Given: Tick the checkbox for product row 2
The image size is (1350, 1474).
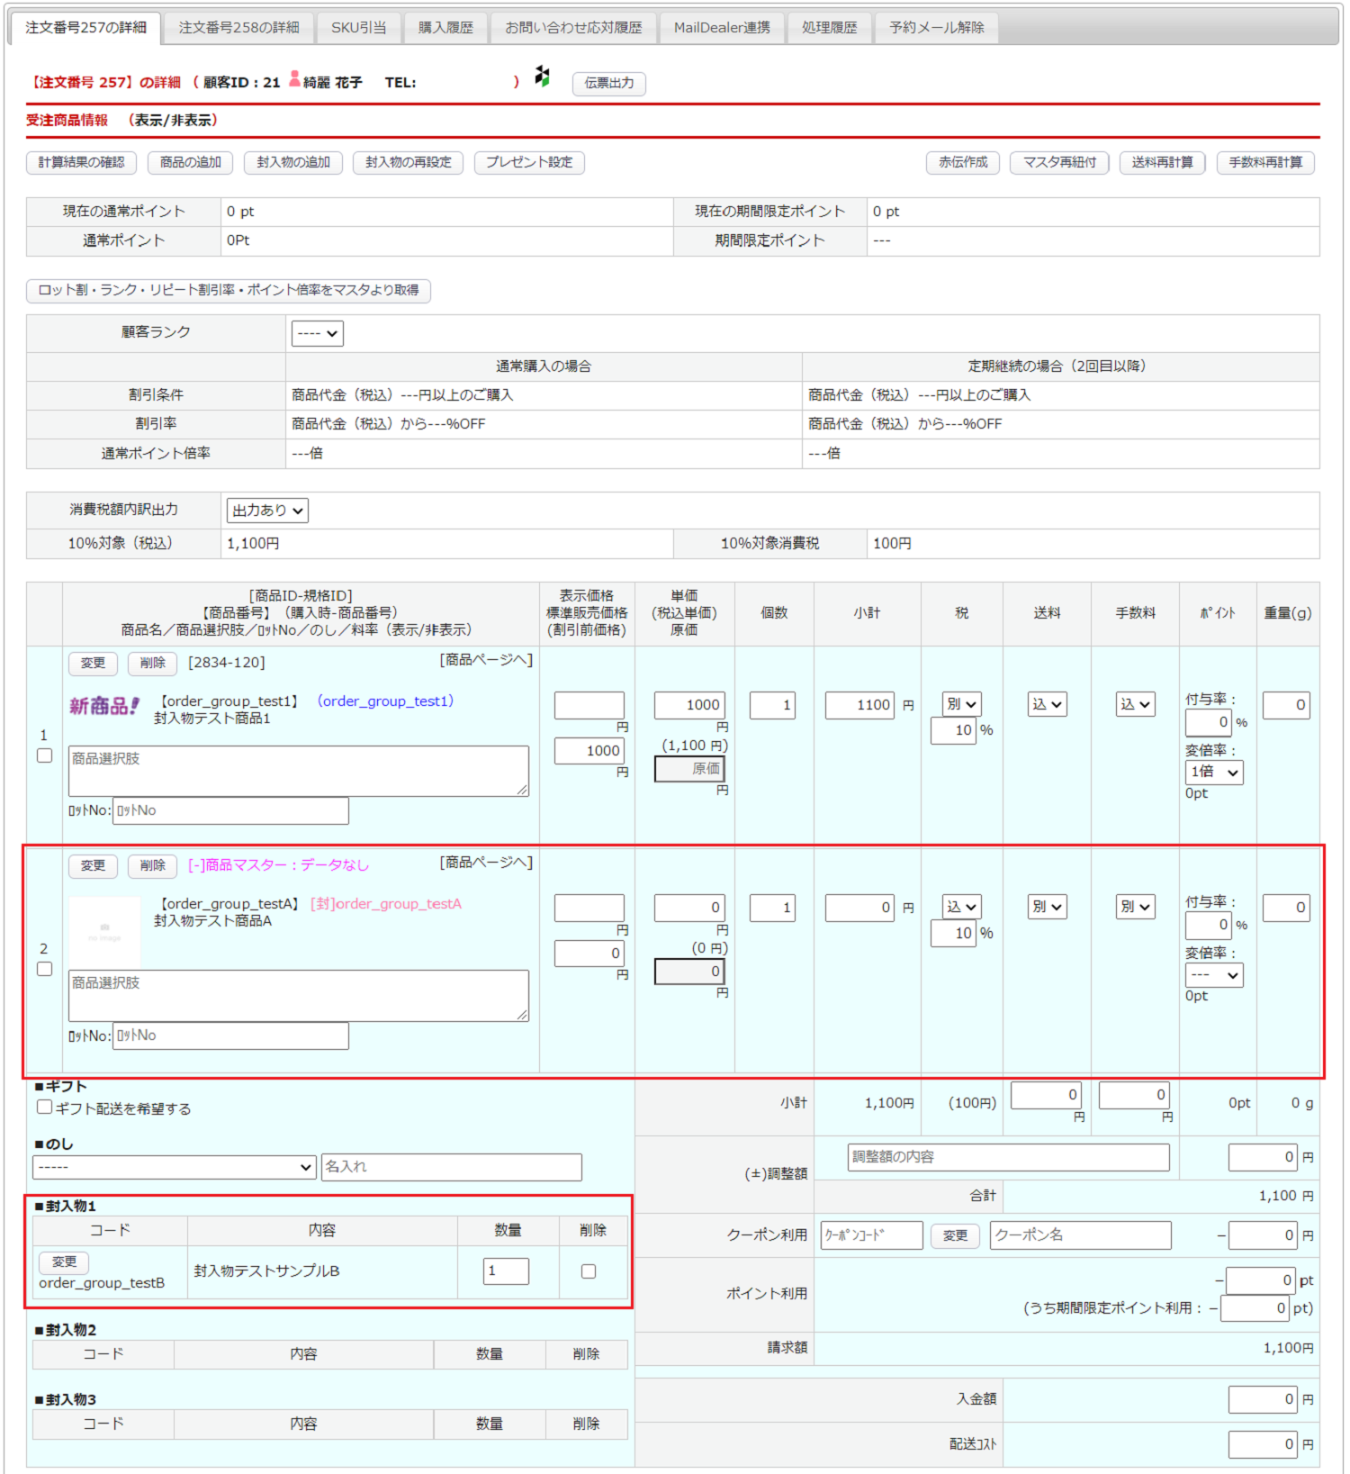Looking at the screenshot, I should click(44, 969).
